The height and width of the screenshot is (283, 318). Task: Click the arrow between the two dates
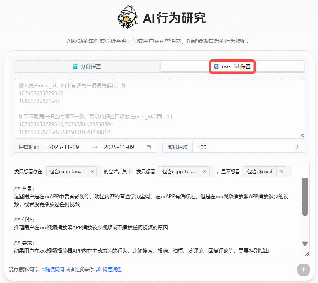pyautogui.click(x=95, y=147)
